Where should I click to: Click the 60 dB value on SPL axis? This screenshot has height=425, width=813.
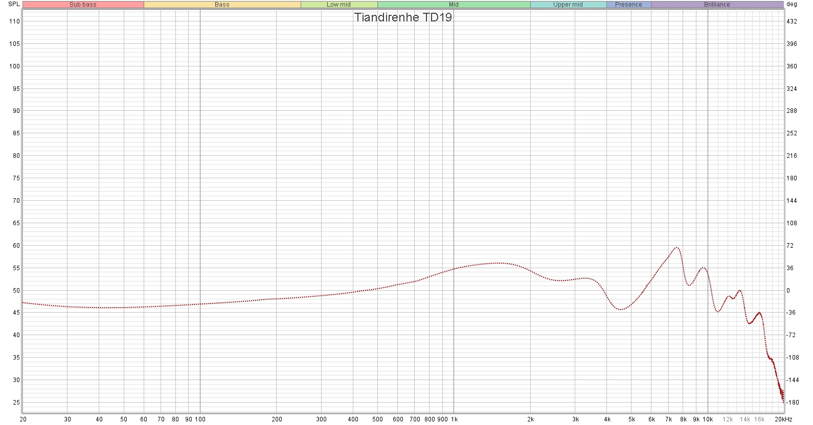tap(16, 246)
